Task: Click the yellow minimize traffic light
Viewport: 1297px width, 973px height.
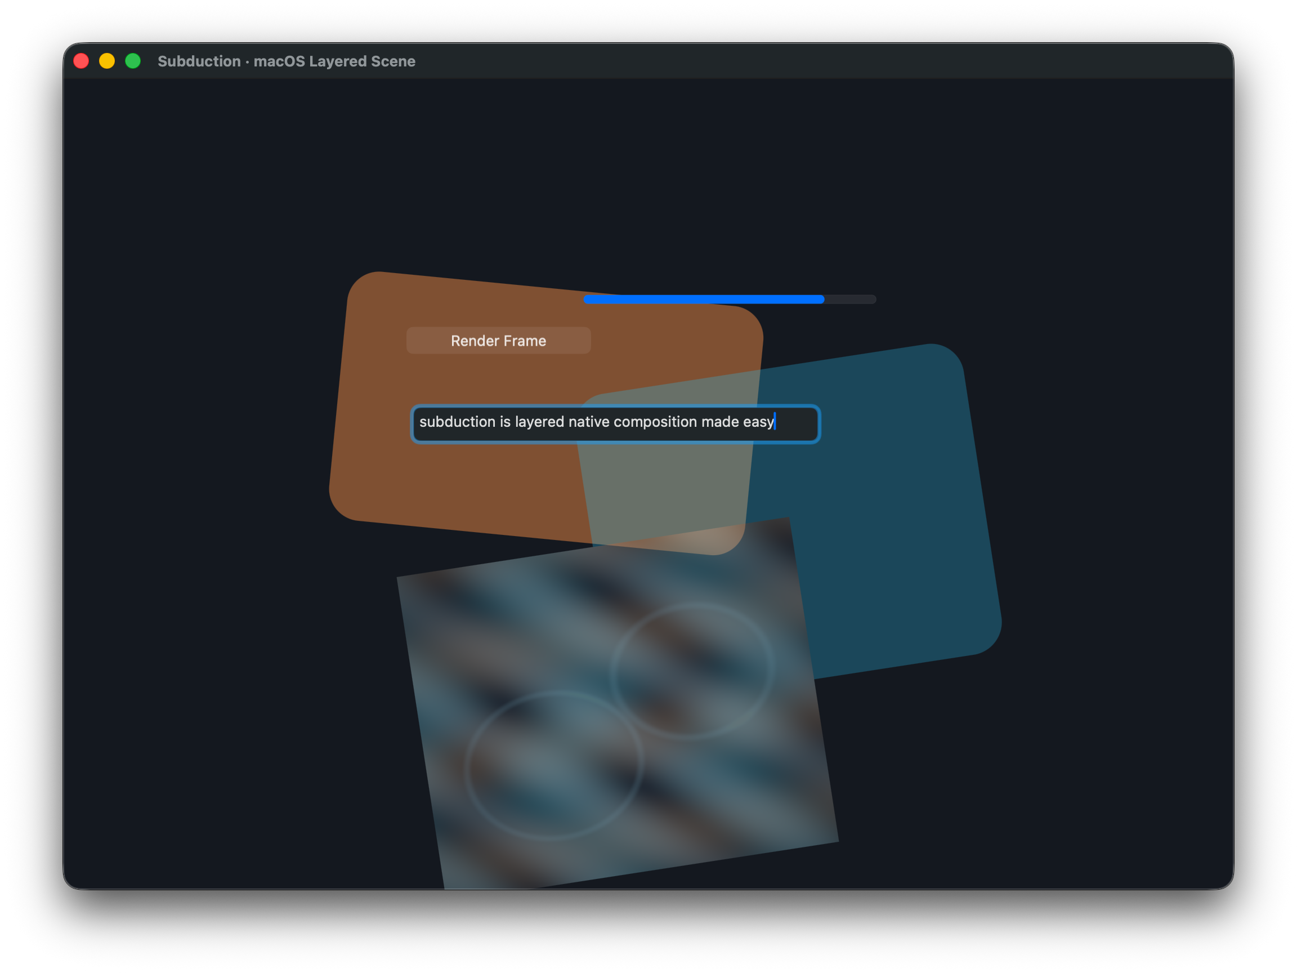Action: 107,60
